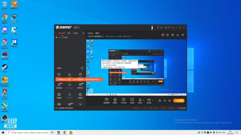The image size is (241, 135).
Task: Switch to the third scene tab
Action: [76, 33]
